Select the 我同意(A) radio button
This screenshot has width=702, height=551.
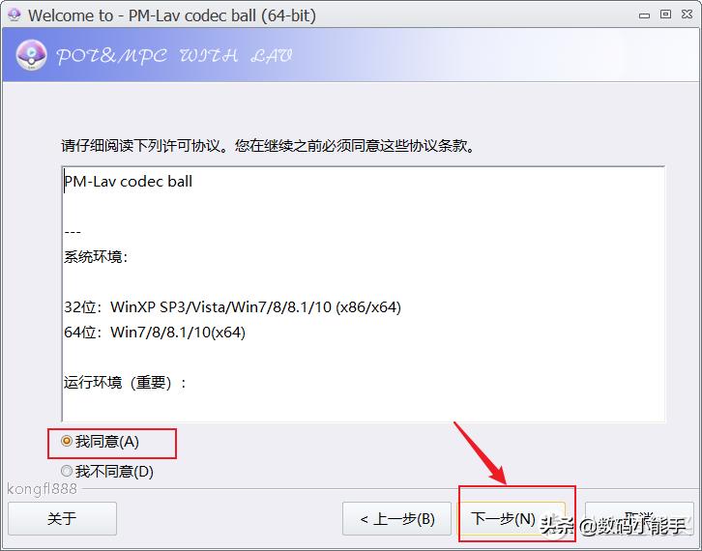click(100, 442)
